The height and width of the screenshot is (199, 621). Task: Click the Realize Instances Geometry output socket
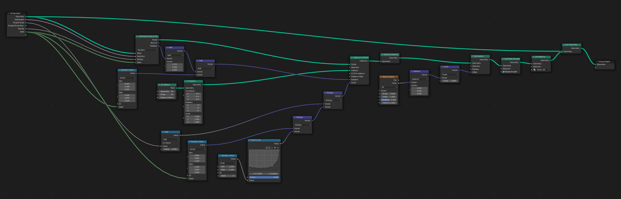click(x=399, y=58)
